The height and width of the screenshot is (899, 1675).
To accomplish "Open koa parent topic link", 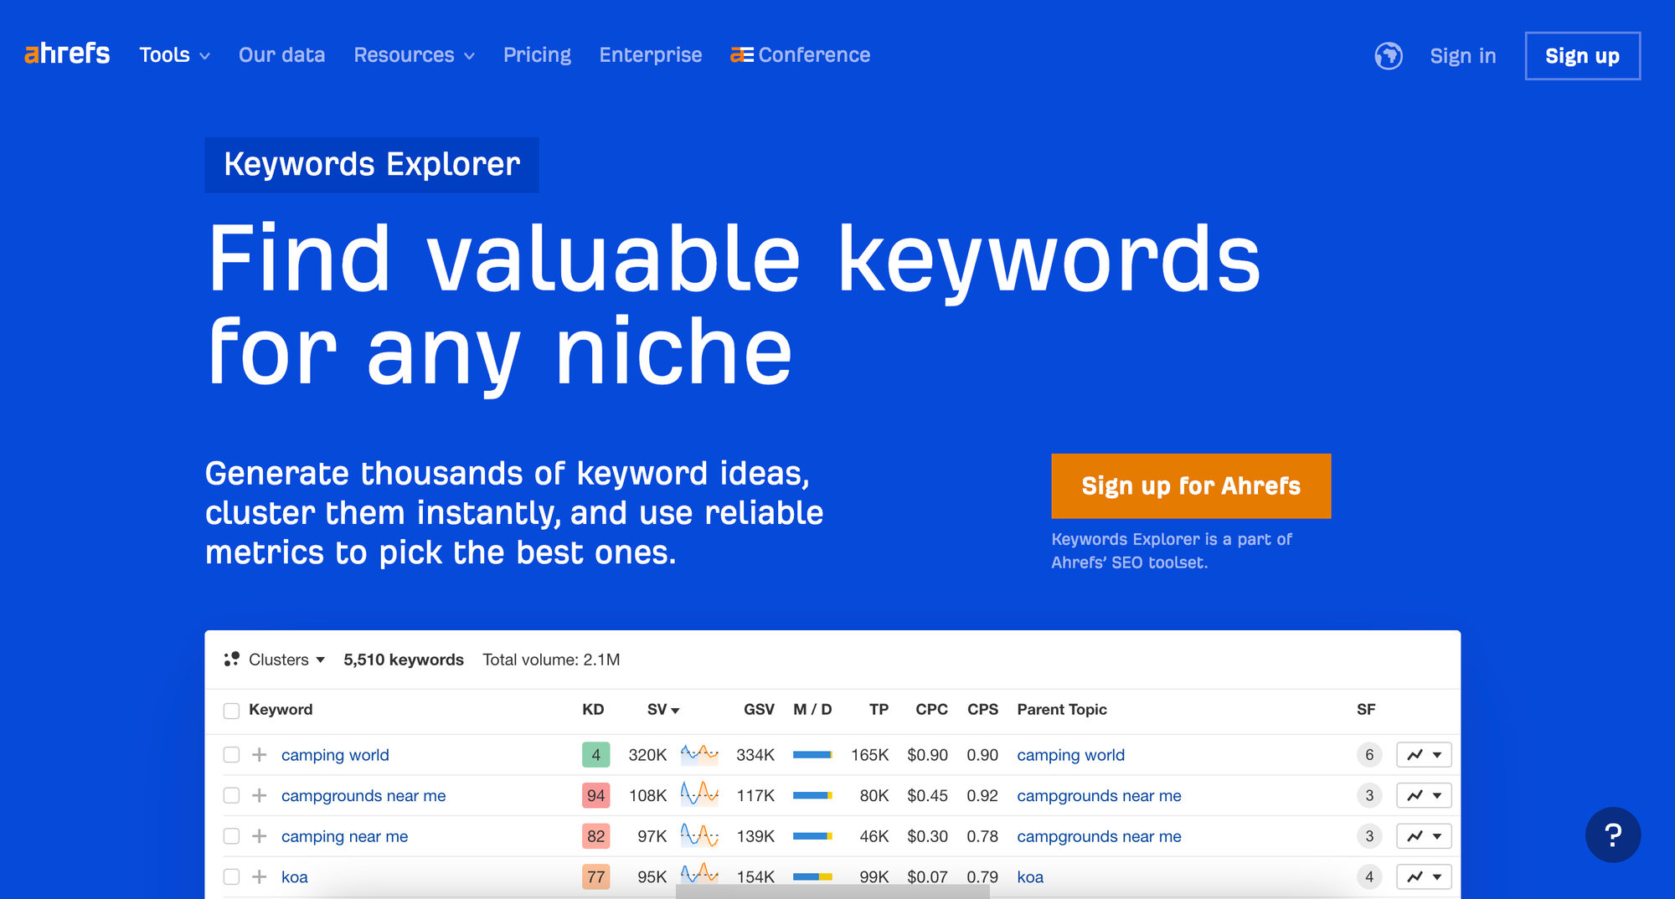I will (1030, 876).
